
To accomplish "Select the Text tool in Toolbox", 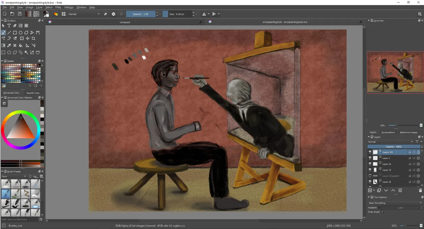I will (9, 25).
